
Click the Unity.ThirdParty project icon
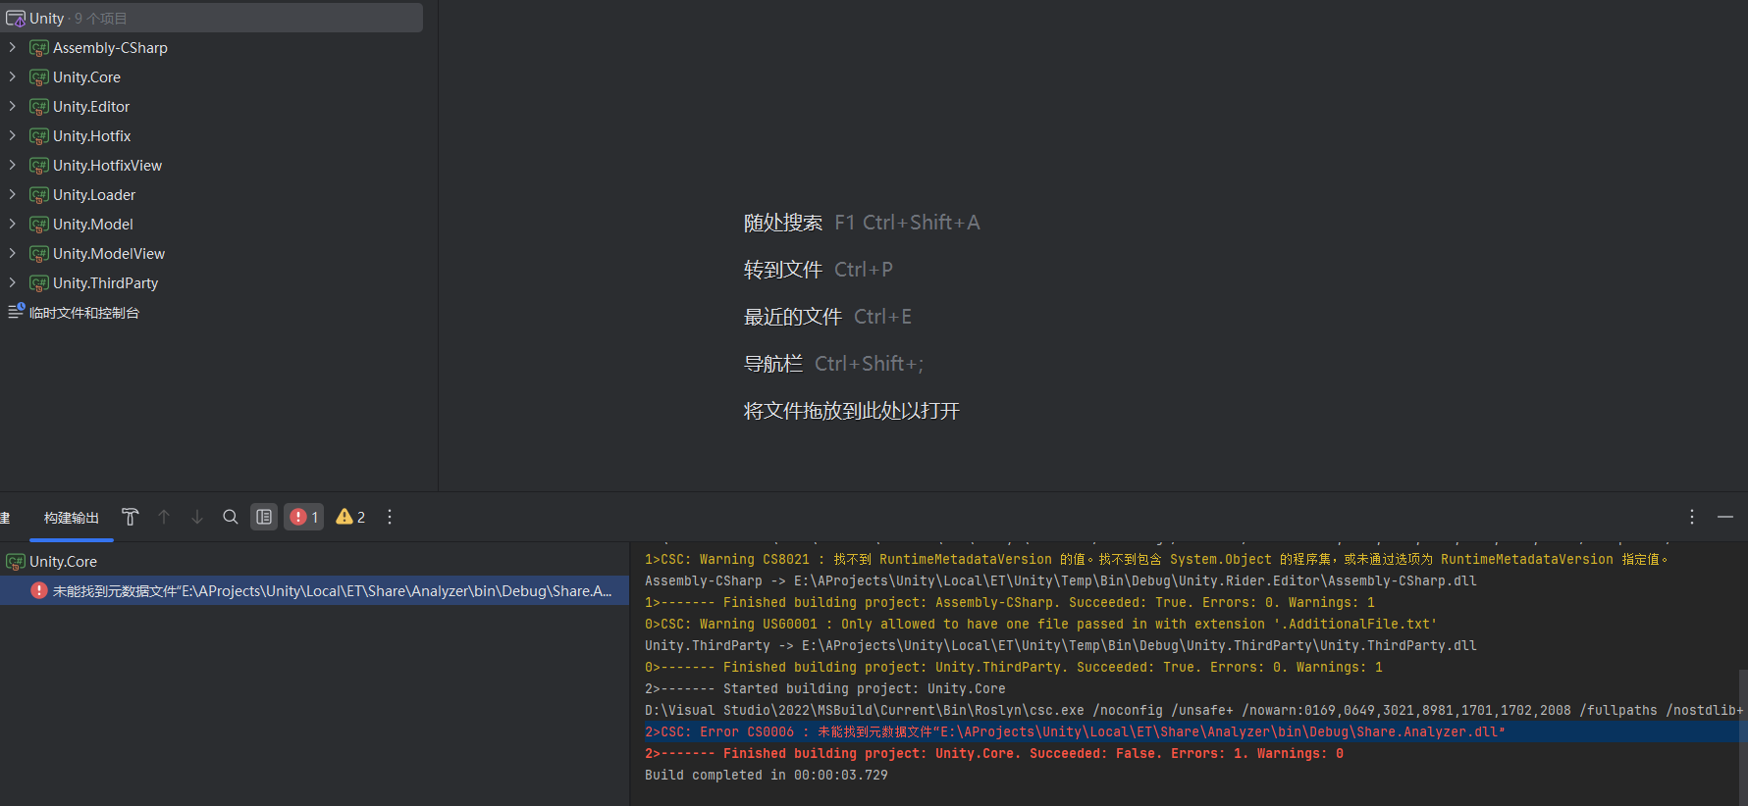tap(39, 283)
